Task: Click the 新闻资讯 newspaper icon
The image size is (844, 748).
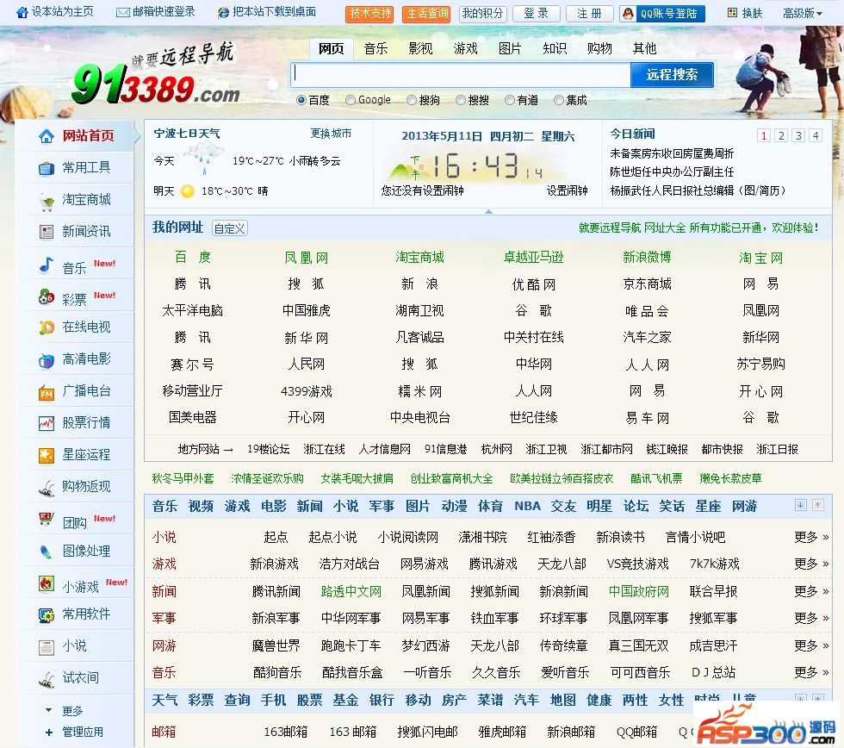Action: tap(47, 232)
